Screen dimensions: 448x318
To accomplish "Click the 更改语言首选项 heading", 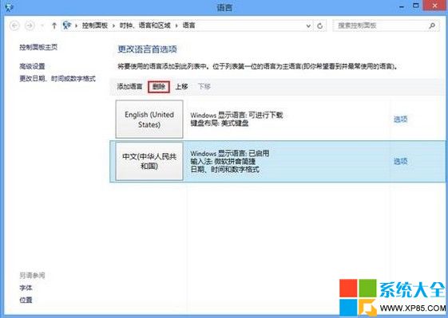I will click(x=147, y=49).
